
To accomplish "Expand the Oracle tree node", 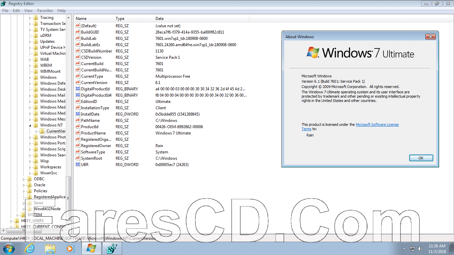I will 24,185.
